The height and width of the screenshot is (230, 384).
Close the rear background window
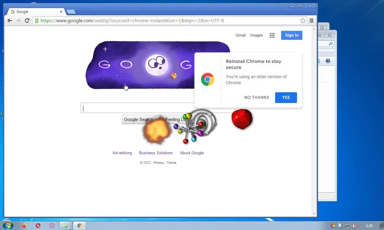point(322,28)
